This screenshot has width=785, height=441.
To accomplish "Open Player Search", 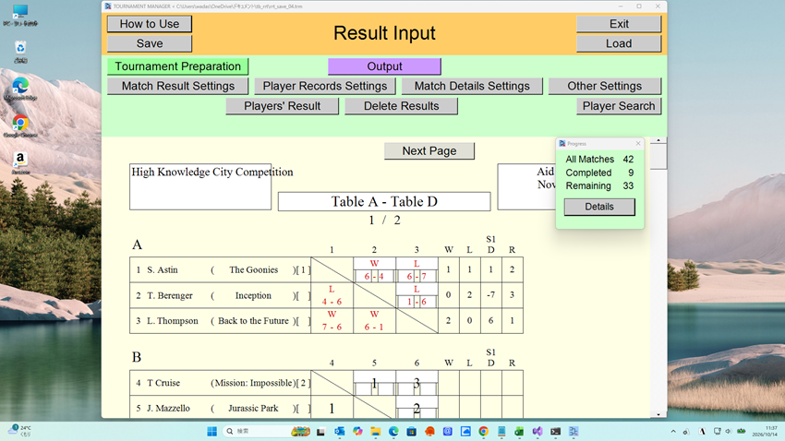I will click(619, 106).
